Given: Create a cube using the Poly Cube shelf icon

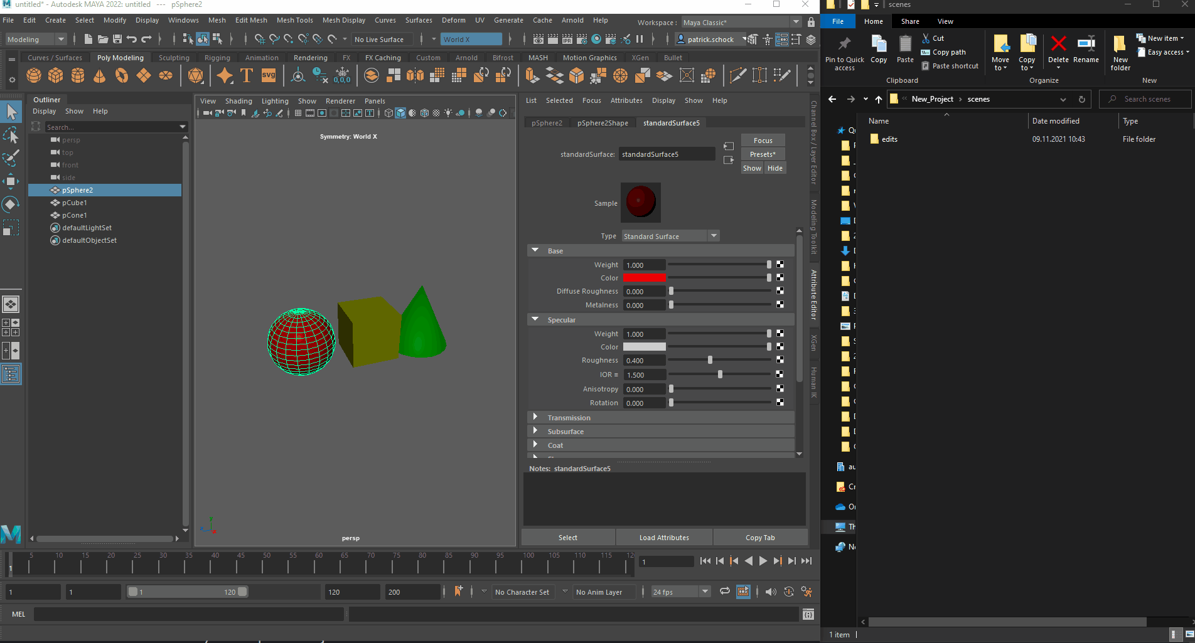Looking at the screenshot, I should (55, 75).
